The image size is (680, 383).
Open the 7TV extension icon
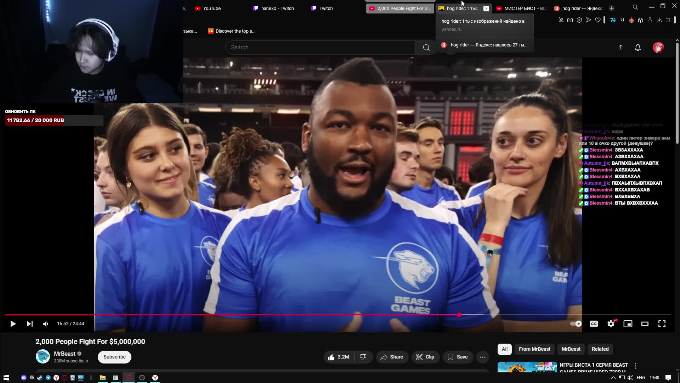tap(613, 20)
